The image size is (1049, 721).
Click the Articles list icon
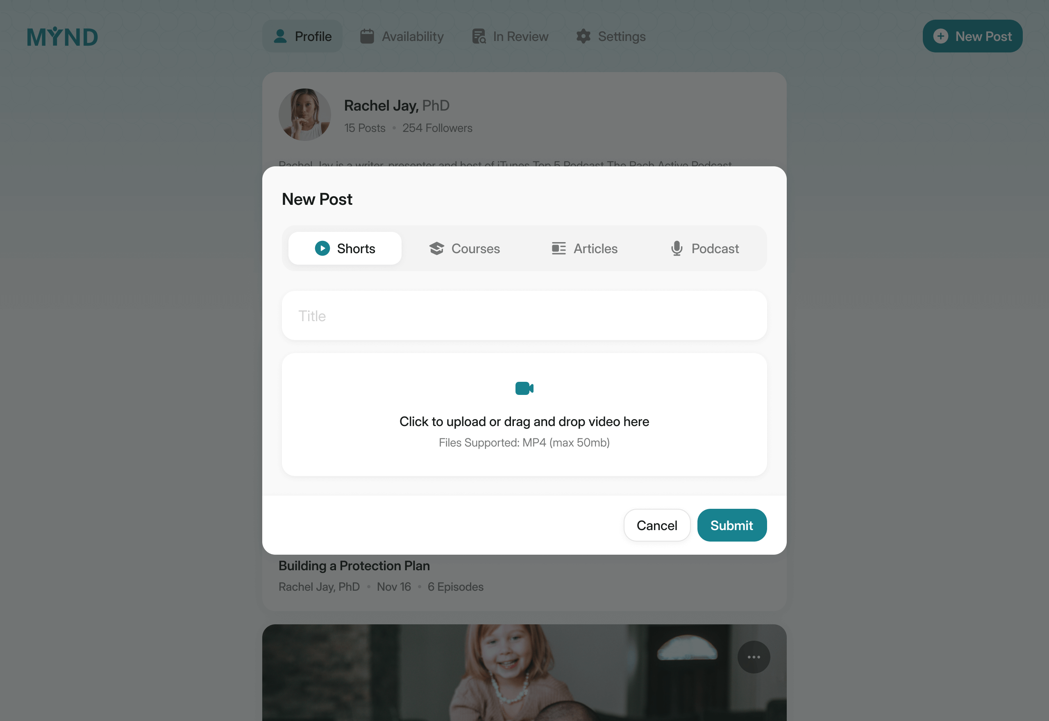[559, 249]
